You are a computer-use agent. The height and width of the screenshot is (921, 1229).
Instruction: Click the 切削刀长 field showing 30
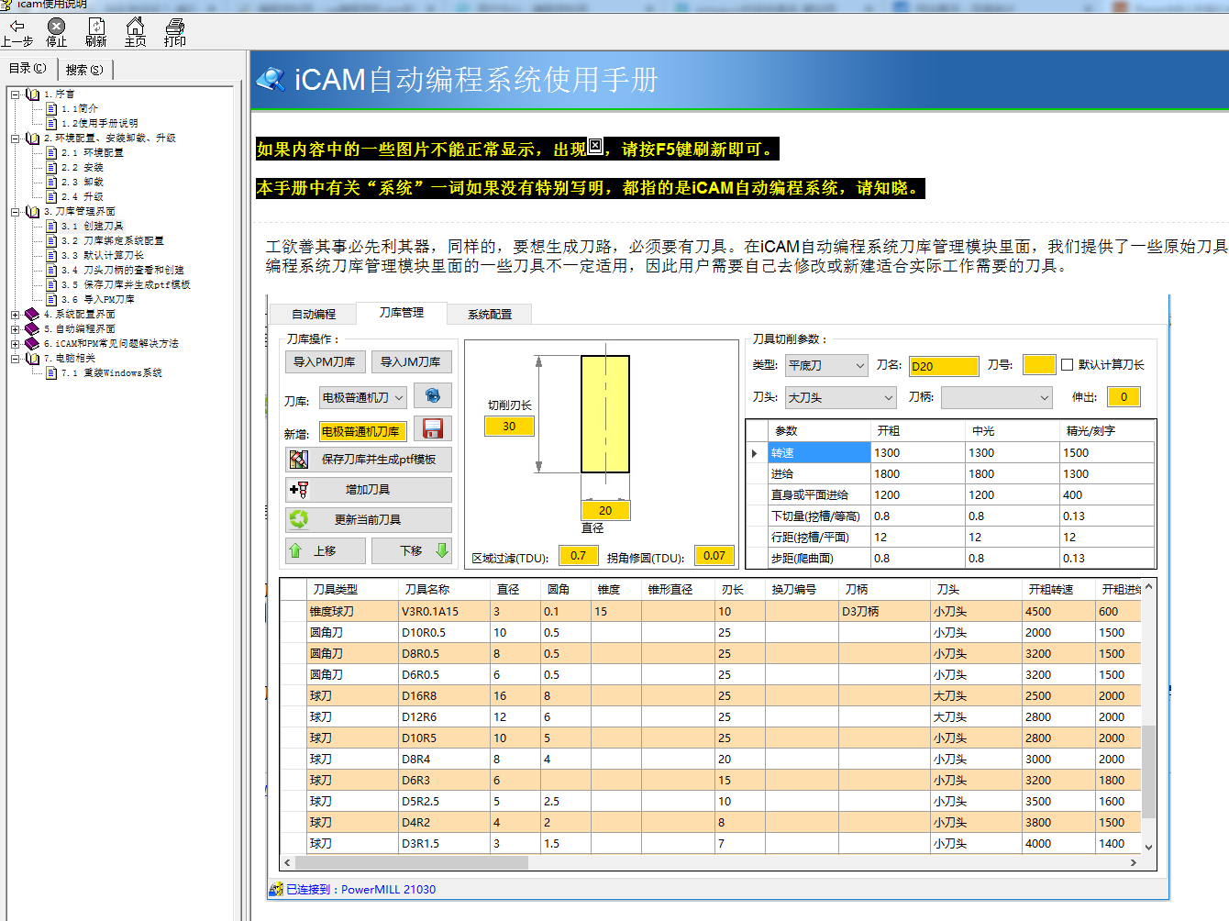tap(509, 426)
